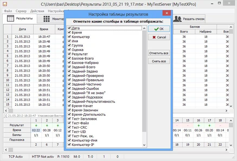Switch to the Монитор tab

tap(51, 19)
